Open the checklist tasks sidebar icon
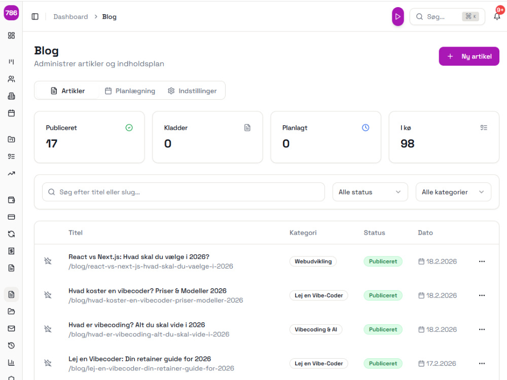 coord(11,157)
